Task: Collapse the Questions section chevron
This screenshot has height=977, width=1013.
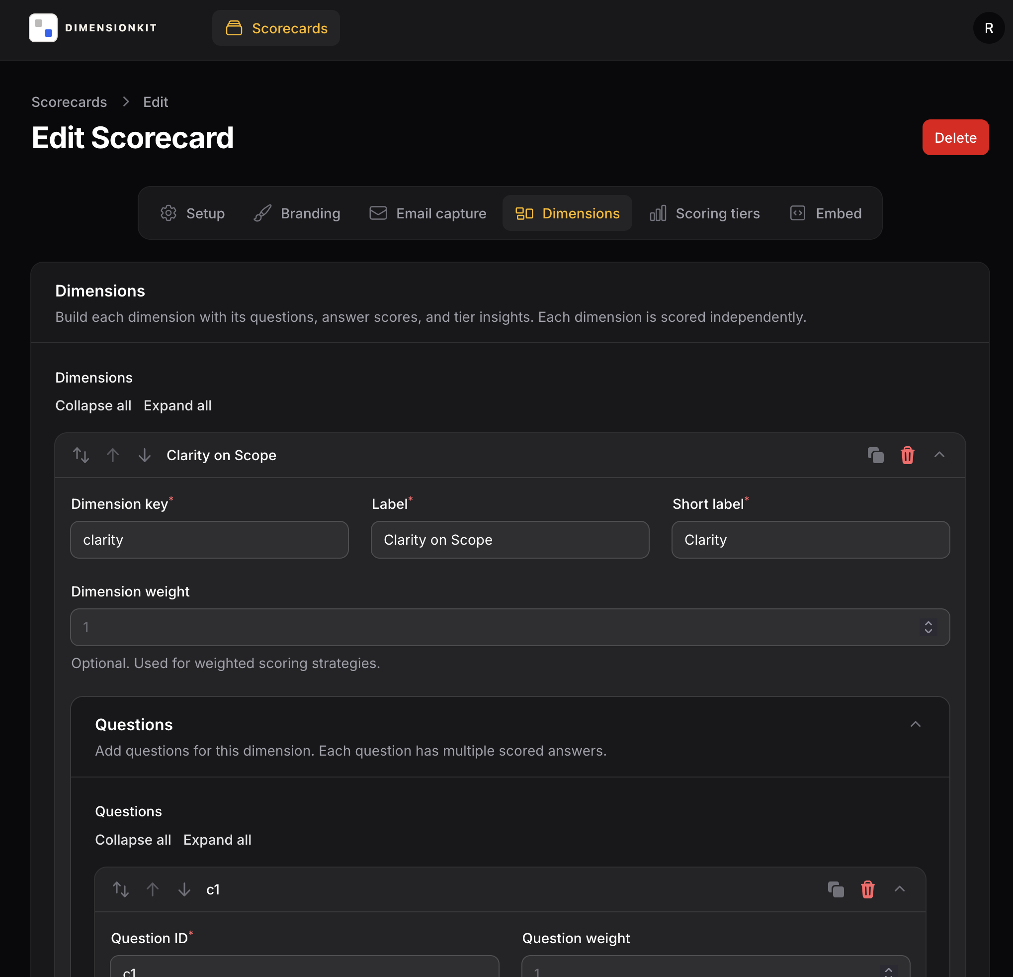Action: pyautogui.click(x=915, y=724)
